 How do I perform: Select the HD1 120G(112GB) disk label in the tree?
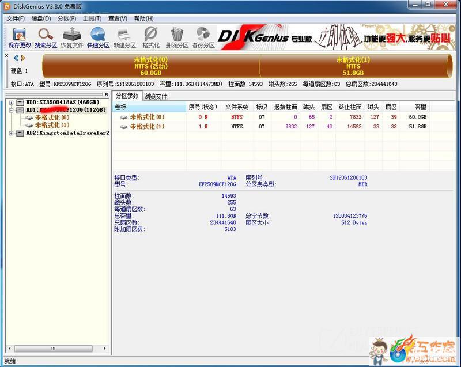click(x=66, y=110)
